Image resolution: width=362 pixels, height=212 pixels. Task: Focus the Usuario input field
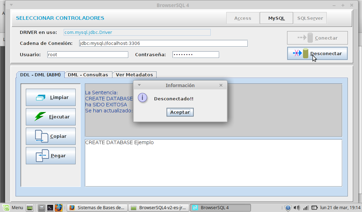[x=87, y=55]
